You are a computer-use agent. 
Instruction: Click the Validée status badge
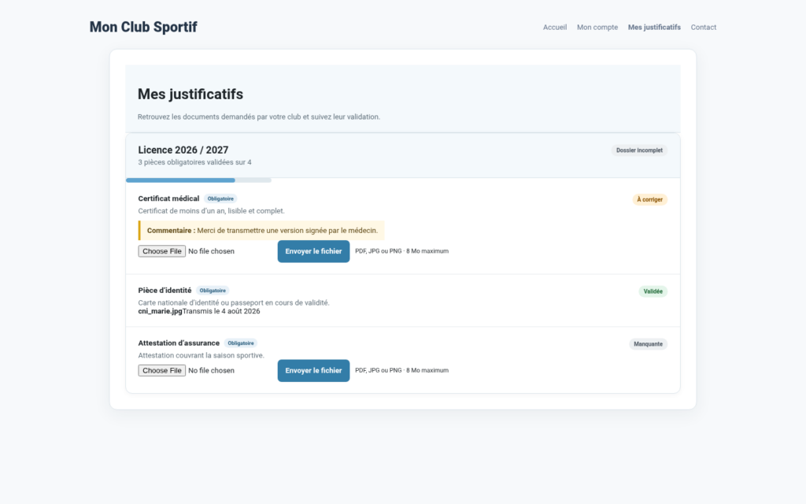[x=653, y=291]
